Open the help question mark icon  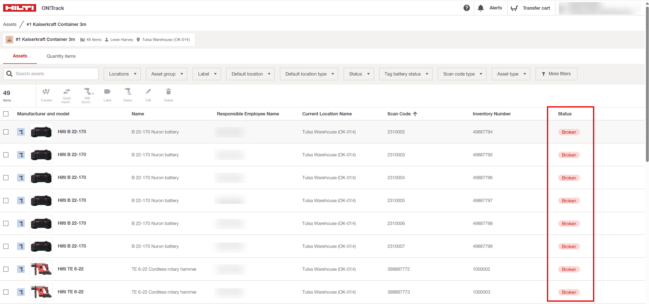466,8
